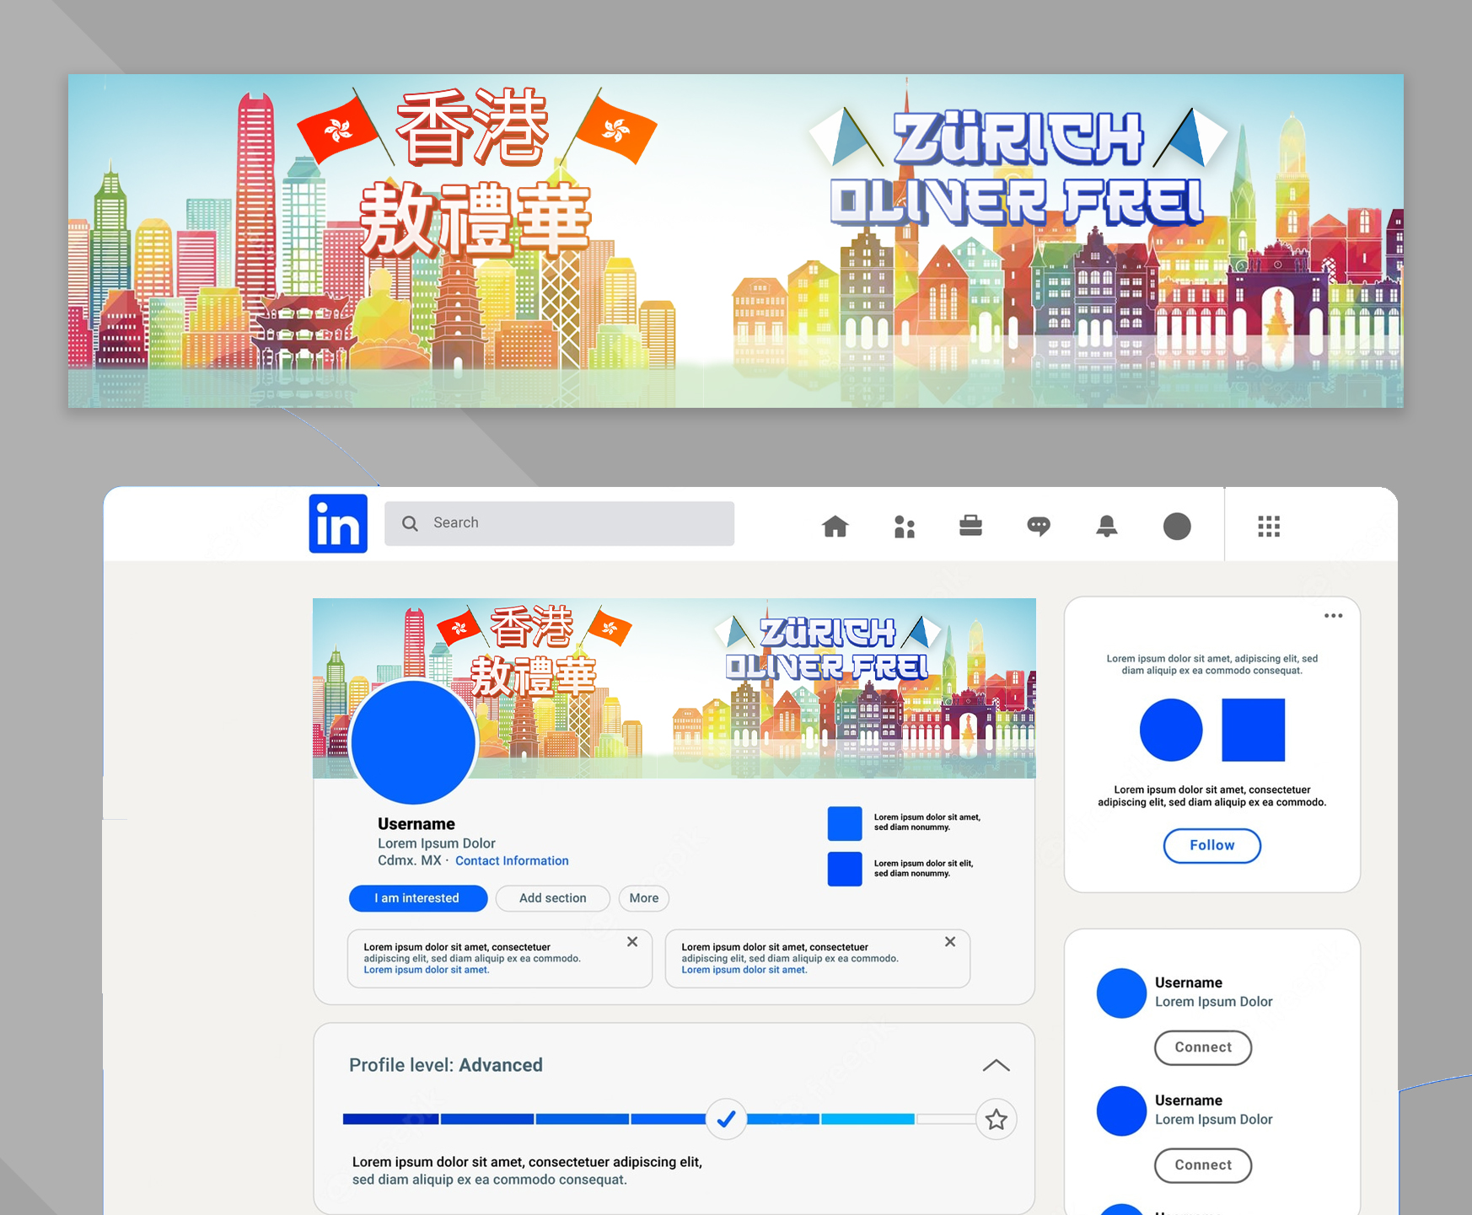Screen dimensions: 1472x1215
Task: Open the More options button
Action: point(643,898)
